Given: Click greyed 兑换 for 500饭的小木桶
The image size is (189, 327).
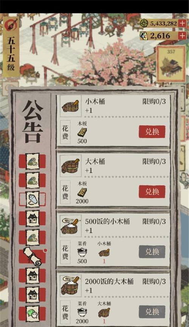Looking at the screenshot, I should (x=152, y=252).
